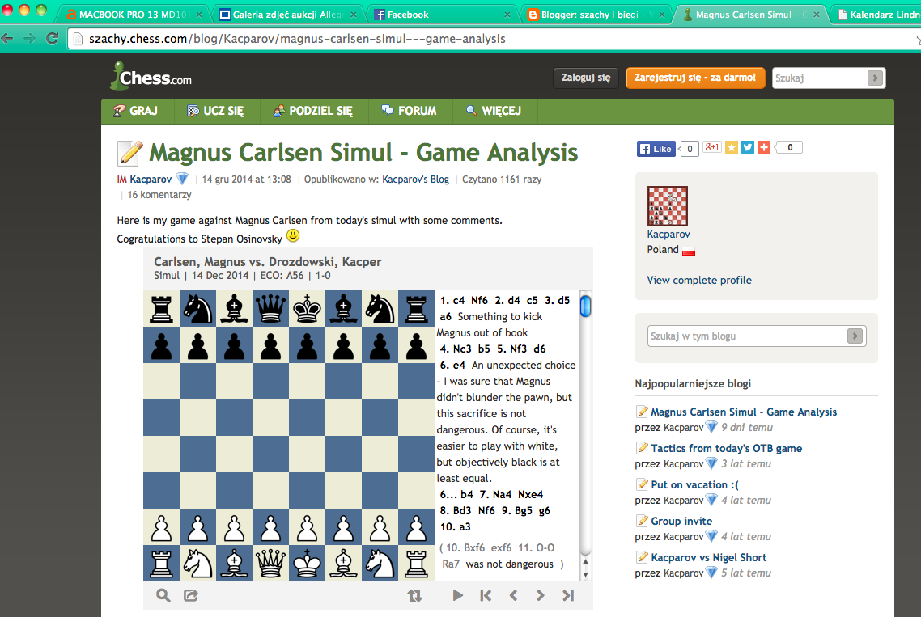Jump to first move of the game
The height and width of the screenshot is (617, 921).
pos(486,595)
